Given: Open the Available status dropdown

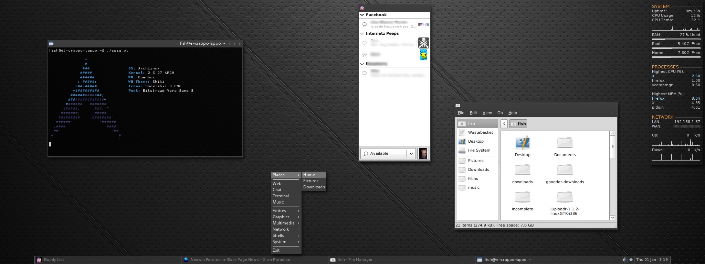Looking at the screenshot, I should (x=411, y=154).
